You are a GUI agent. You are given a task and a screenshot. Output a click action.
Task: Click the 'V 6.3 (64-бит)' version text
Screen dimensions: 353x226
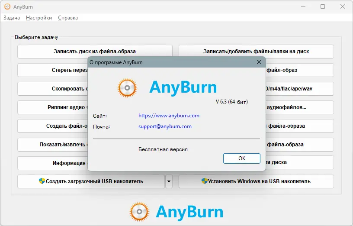coord(232,102)
